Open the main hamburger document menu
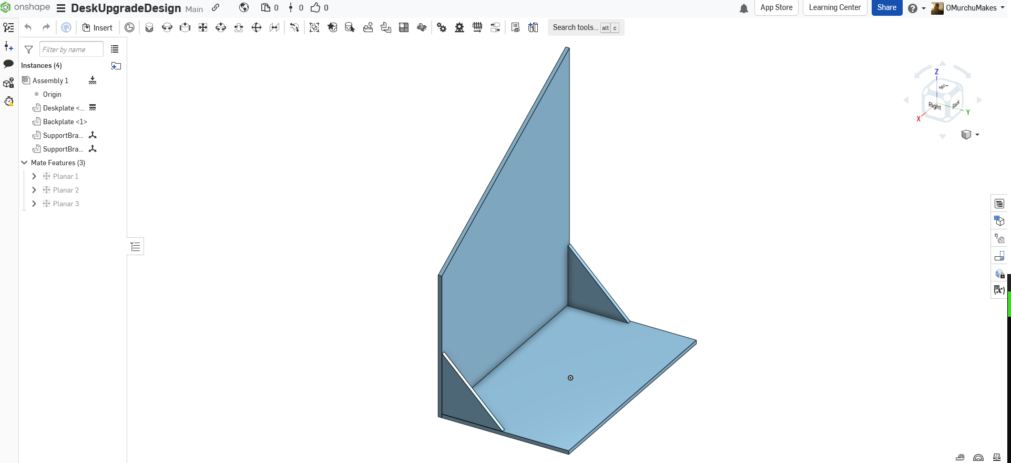 (61, 8)
